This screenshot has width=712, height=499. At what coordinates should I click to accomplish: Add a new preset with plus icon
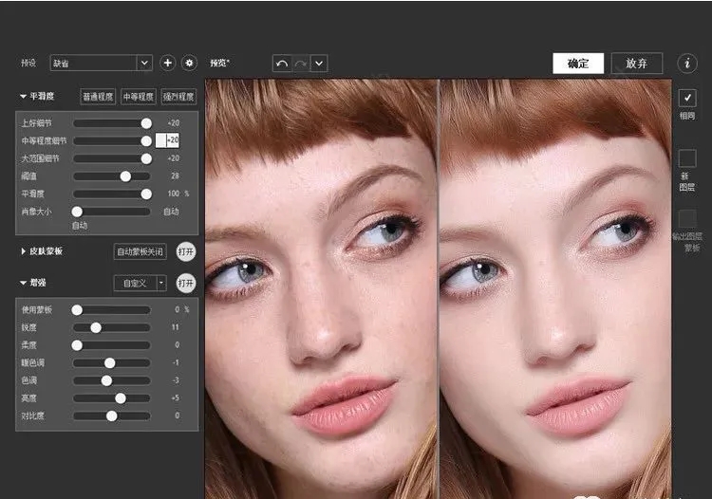point(167,63)
